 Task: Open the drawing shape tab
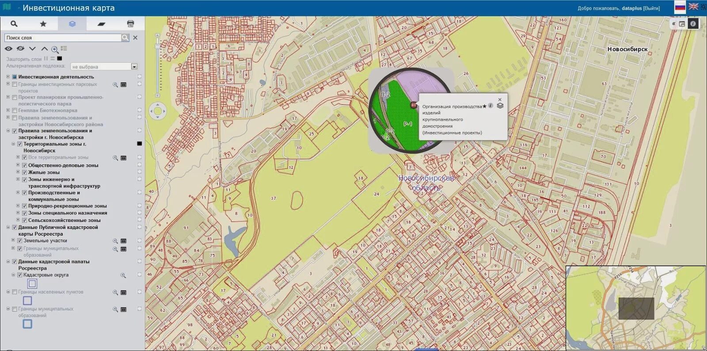(101, 23)
